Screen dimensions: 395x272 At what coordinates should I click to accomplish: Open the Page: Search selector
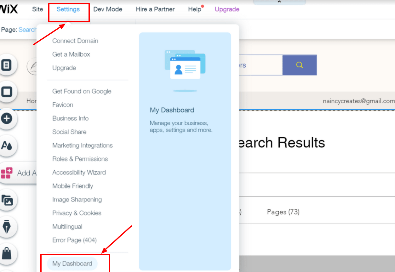[x=28, y=29]
